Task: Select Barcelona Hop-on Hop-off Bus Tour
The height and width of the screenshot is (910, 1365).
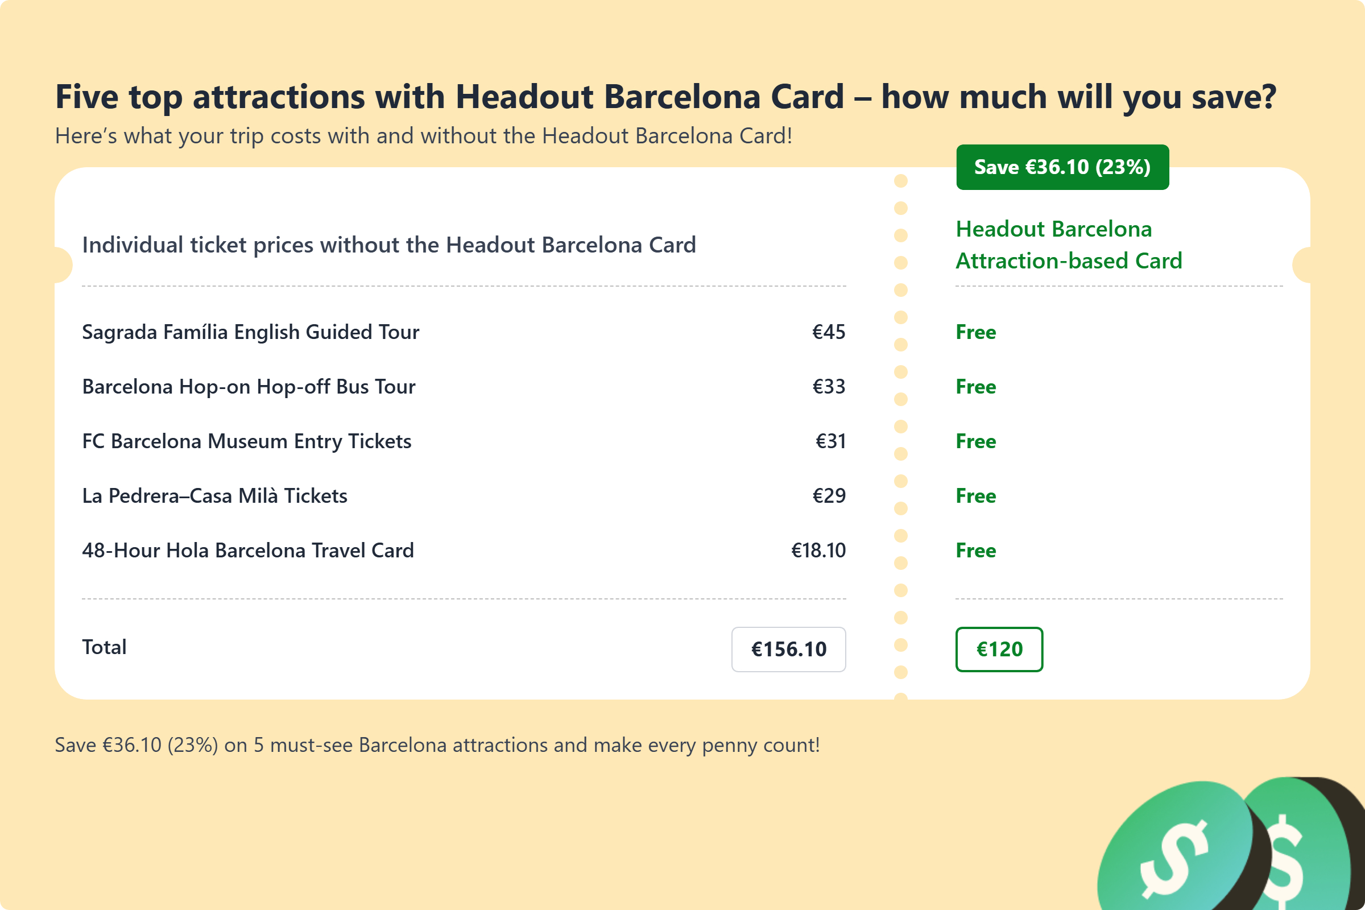Action: (x=249, y=387)
